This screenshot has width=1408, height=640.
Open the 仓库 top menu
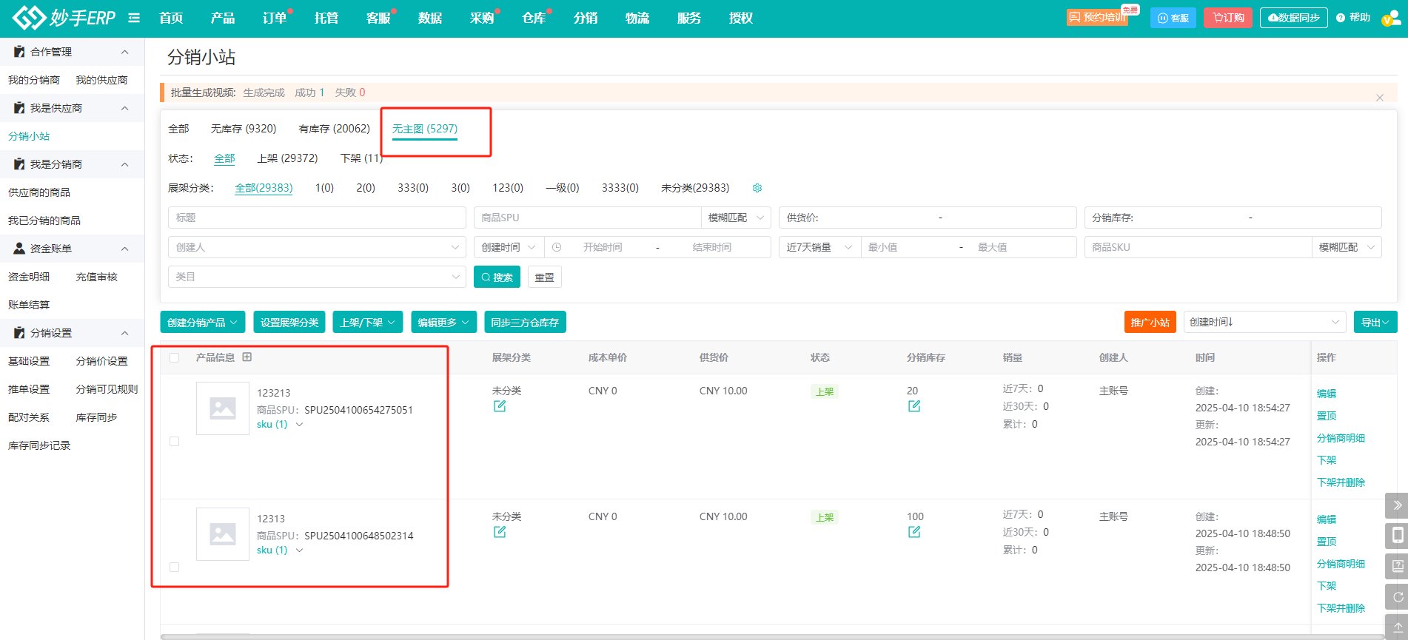click(534, 18)
